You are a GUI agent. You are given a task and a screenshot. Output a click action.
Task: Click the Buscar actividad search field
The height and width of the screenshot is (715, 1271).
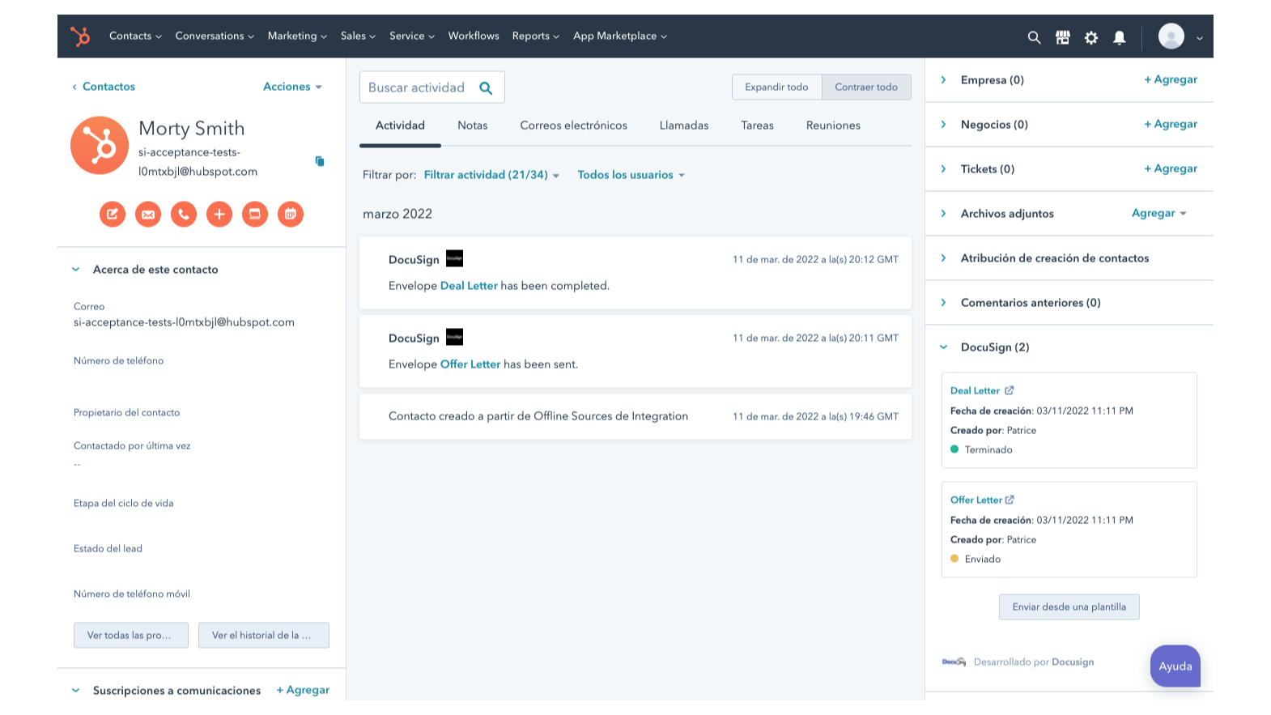432,87
